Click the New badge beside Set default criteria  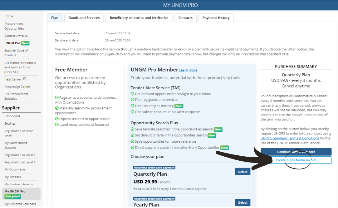pos(212,135)
